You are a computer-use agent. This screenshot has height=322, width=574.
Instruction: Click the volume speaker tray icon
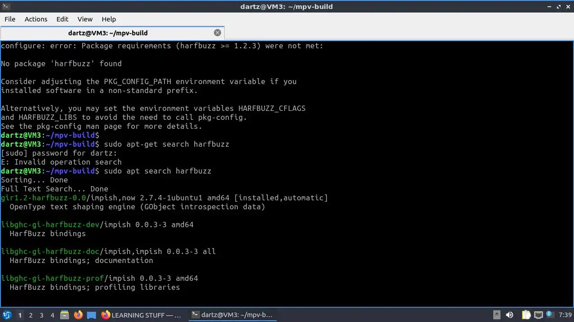pos(509,315)
